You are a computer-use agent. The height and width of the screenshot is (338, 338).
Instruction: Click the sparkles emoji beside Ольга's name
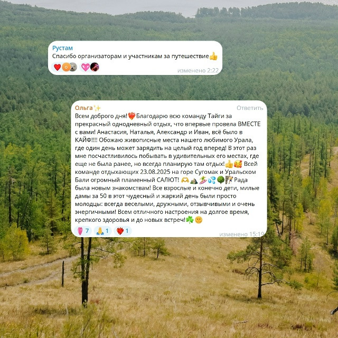pyautogui.click(x=97, y=108)
